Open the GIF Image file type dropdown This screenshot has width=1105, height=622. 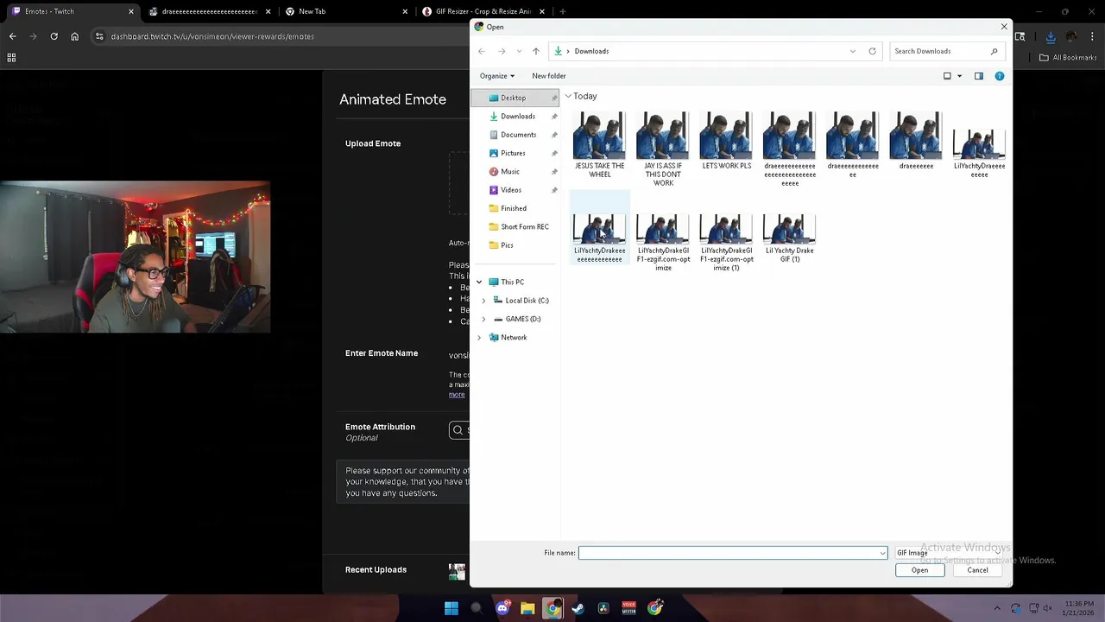tap(950, 553)
